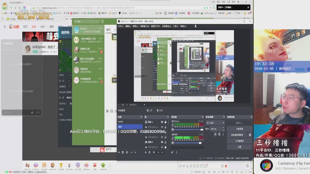
Task: Select the 桌面 scene in OBS
Action: [x=130, y=127]
